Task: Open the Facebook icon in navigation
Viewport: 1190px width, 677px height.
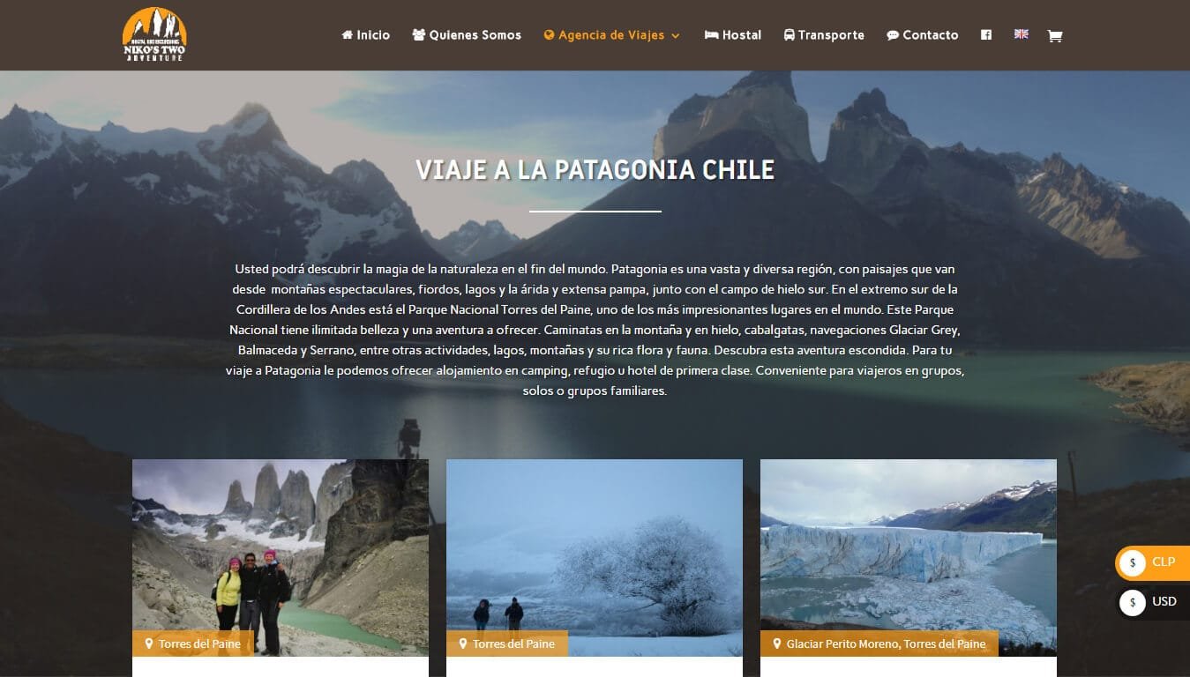Action: click(986, 35)
